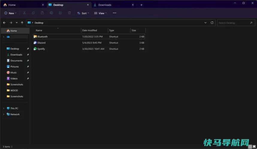Click the date 3/30/2023 10:41 AM

click(93, 49)
